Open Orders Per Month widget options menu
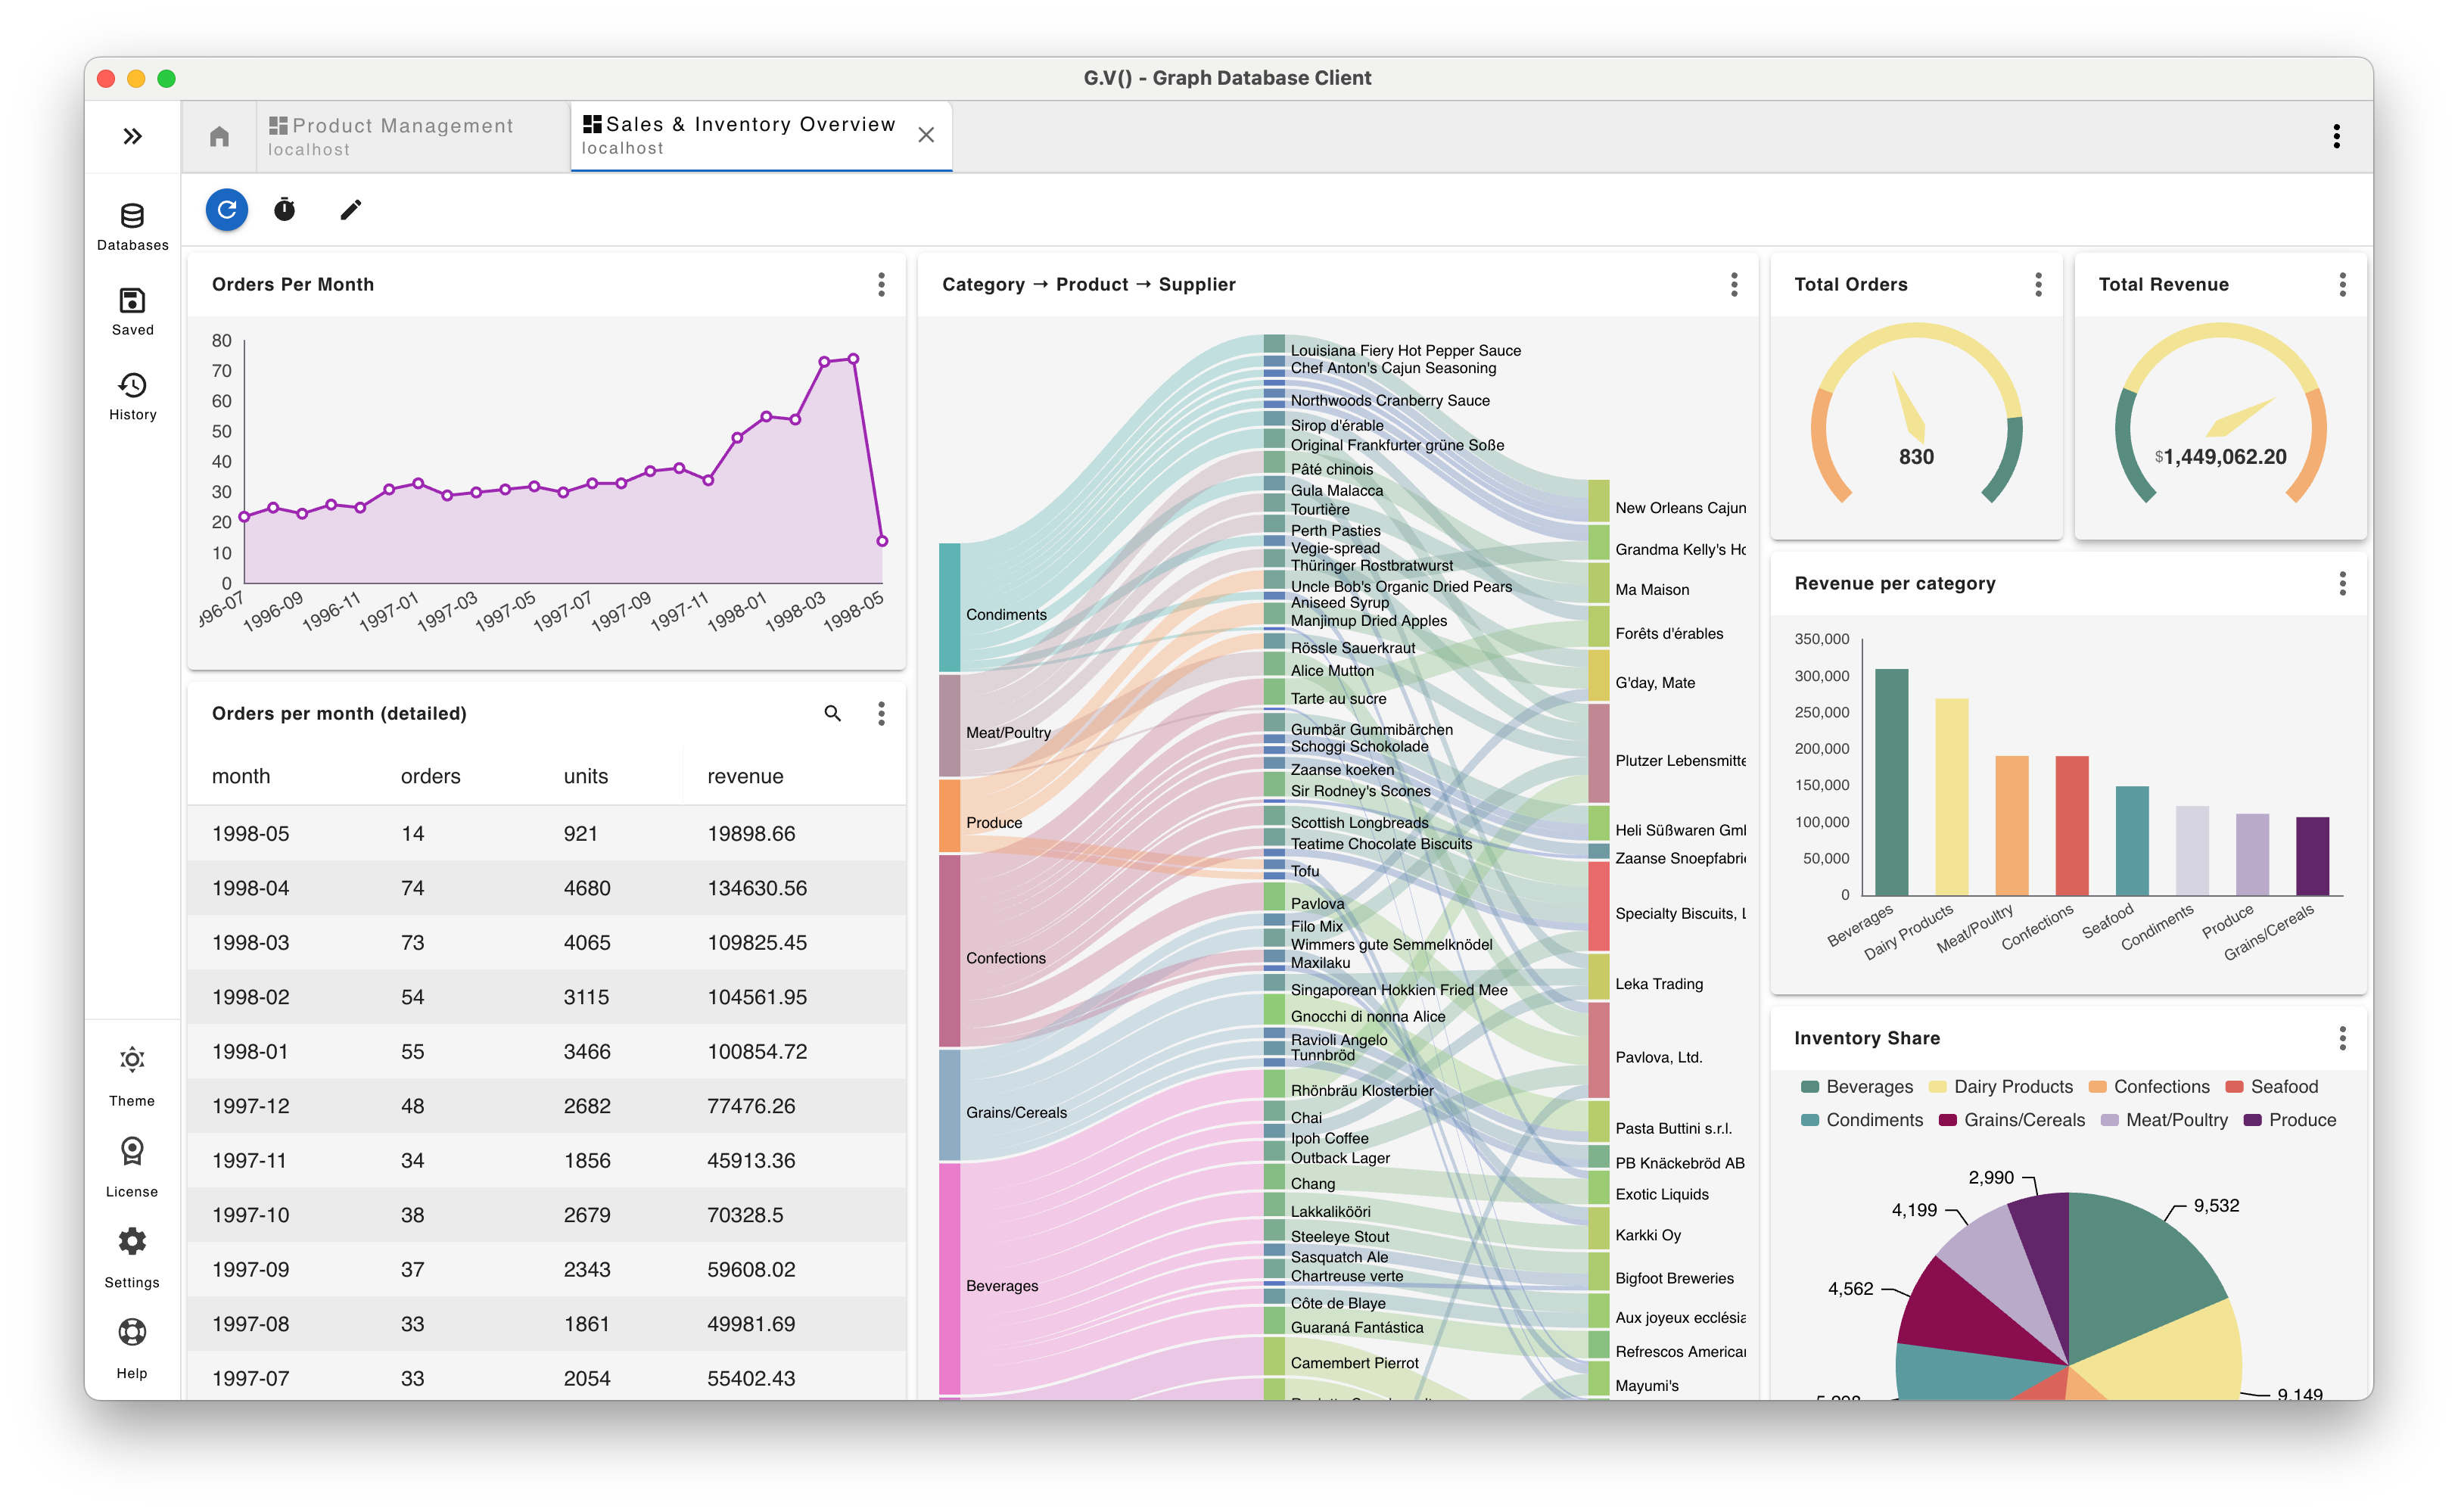The image size is (2458, 1512). pyautogui.click(x=881, y=285)
